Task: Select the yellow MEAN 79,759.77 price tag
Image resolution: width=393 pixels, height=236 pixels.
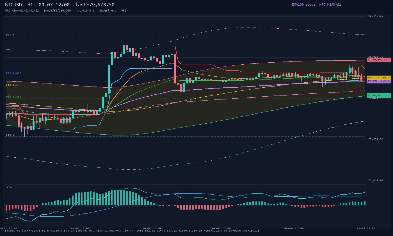Action: pos(379,78)
